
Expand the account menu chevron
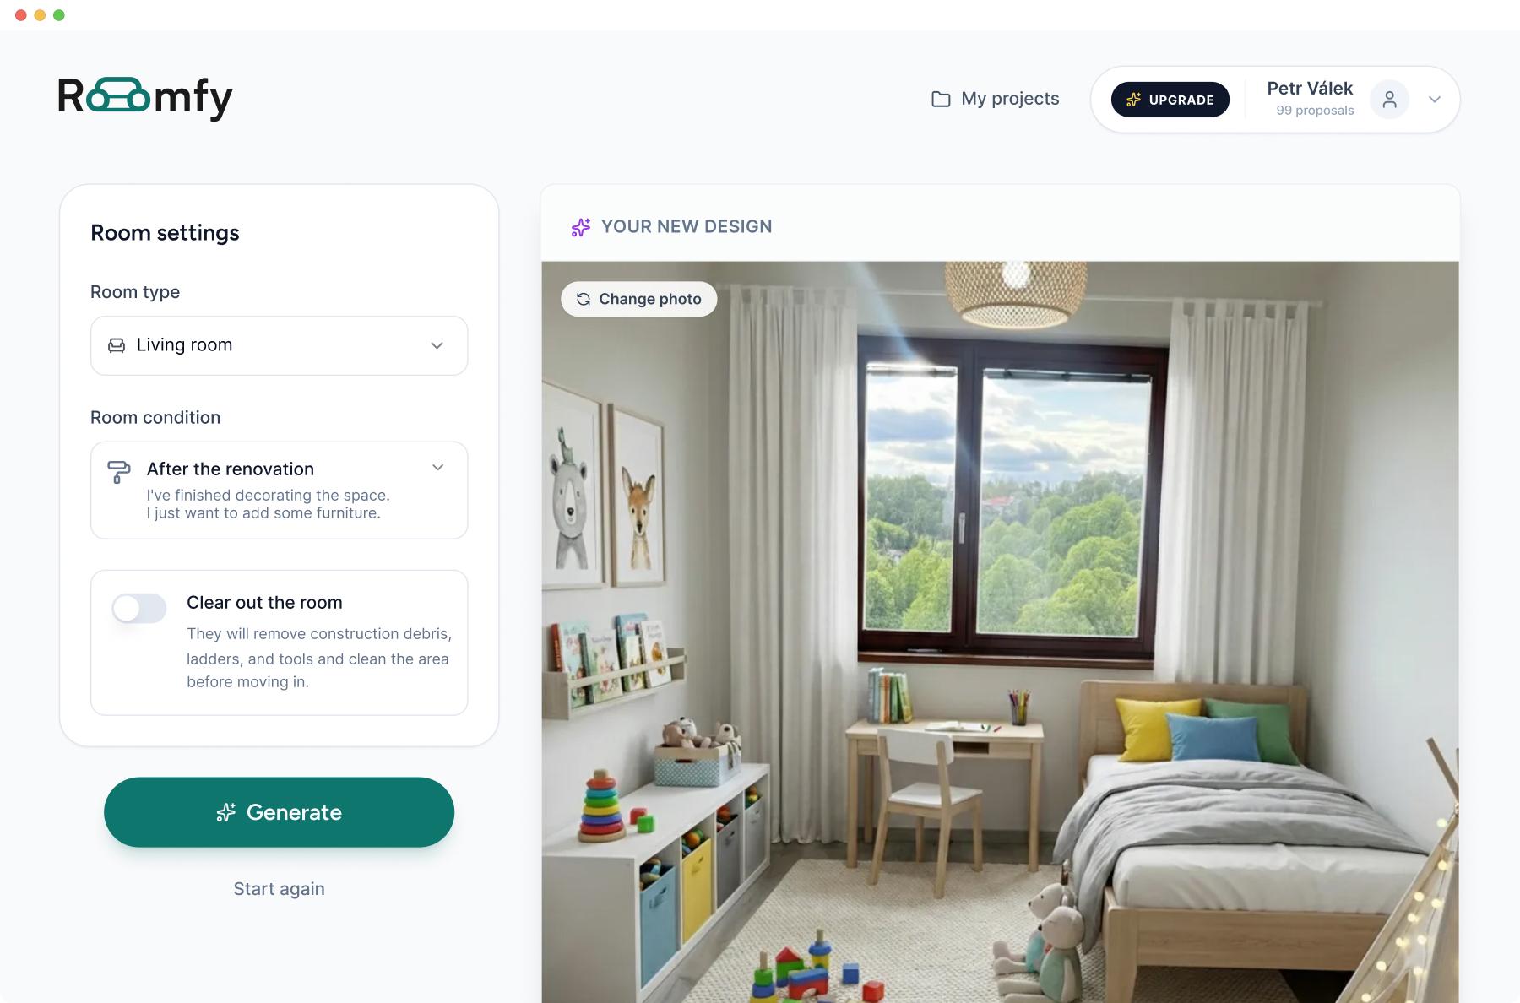pyautogui.click(x=1434, y=100)
